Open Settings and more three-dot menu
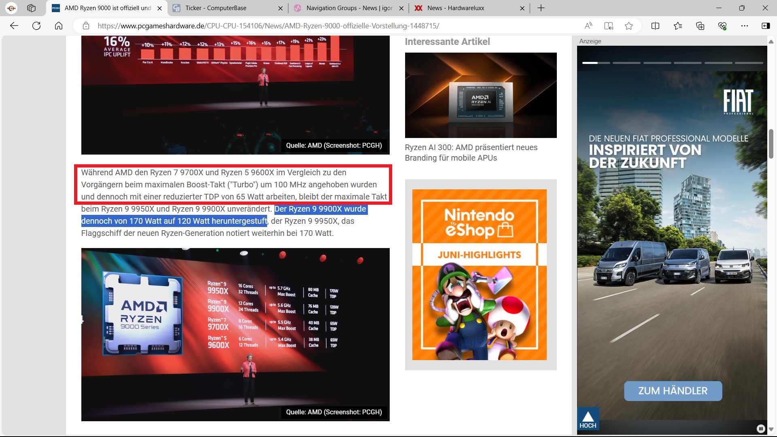This screenshot has height=437, width=777. (744, 26)
